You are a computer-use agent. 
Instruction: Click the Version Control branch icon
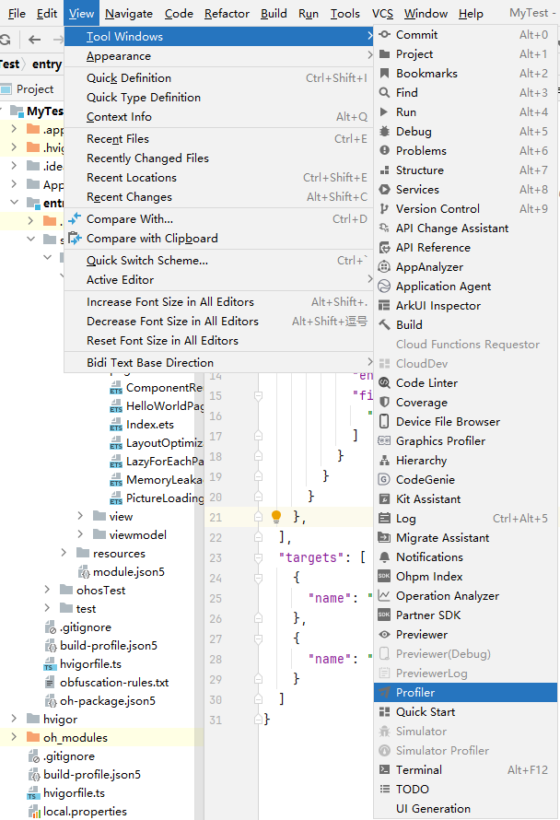click(384, 209)
